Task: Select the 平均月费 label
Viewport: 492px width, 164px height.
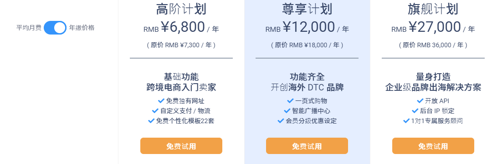Action: 29,28
